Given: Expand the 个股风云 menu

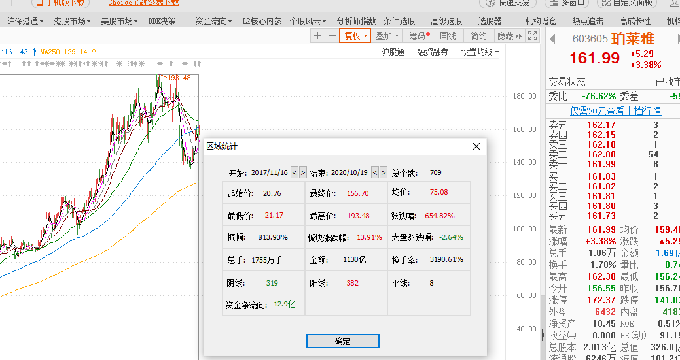Looking at the screenshot, I should pyautogui.click(x=308, y=21).
